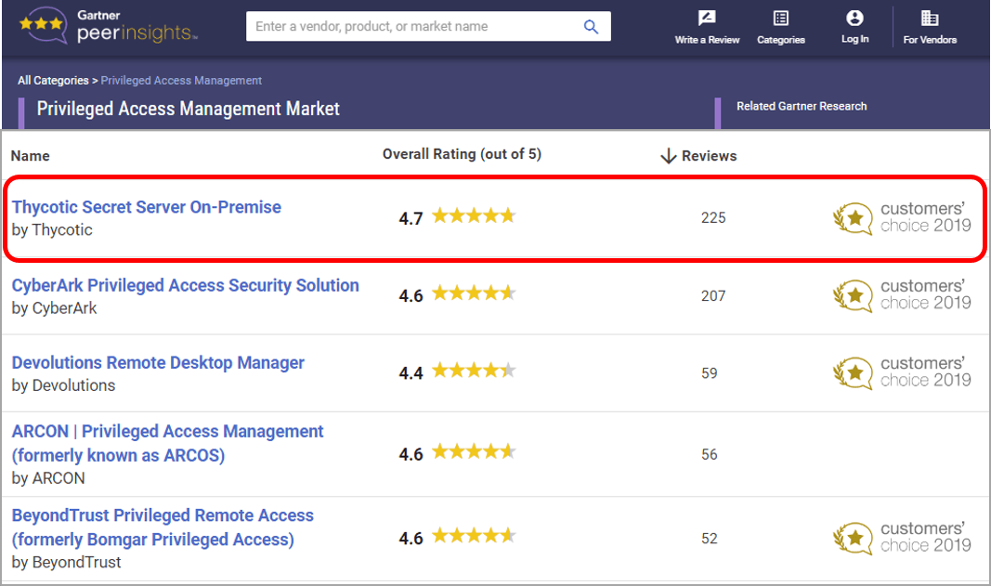
Task: Click the search magnifier icon
Action: pos(591,27)
